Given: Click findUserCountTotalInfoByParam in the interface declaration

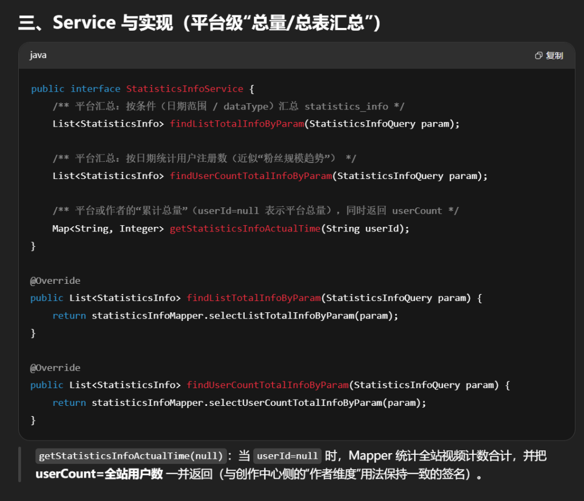Looking at the screenshot, I should (250, 176).
